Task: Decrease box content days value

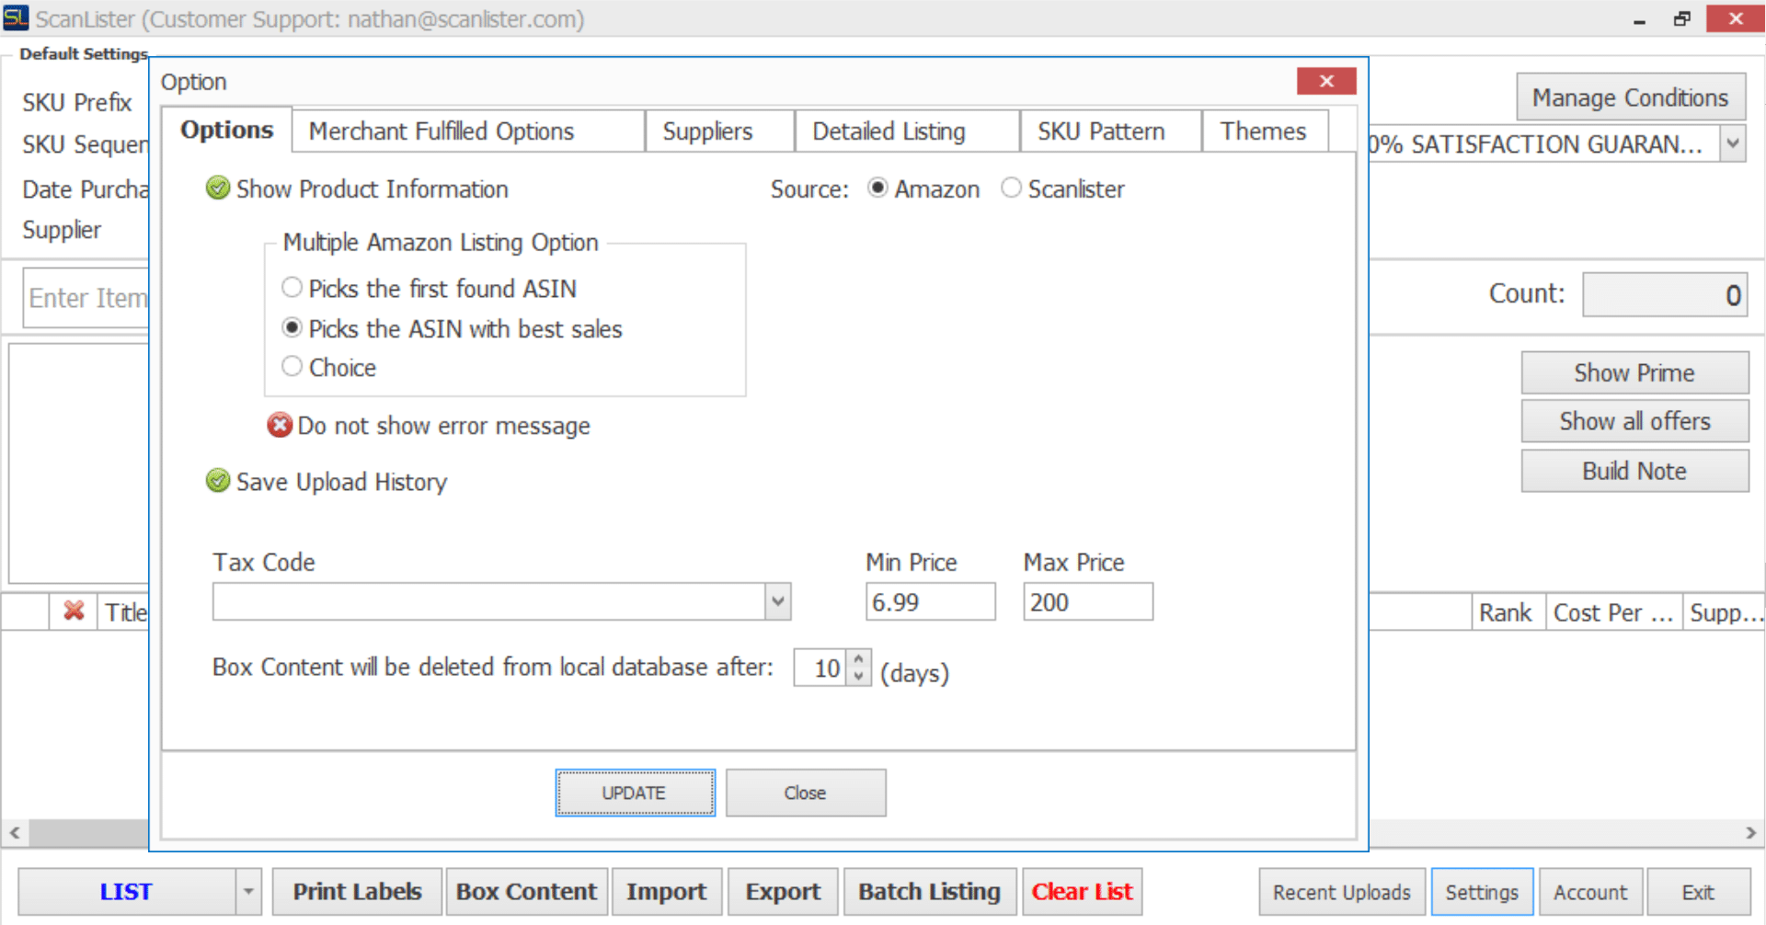Action: [858, 677]
